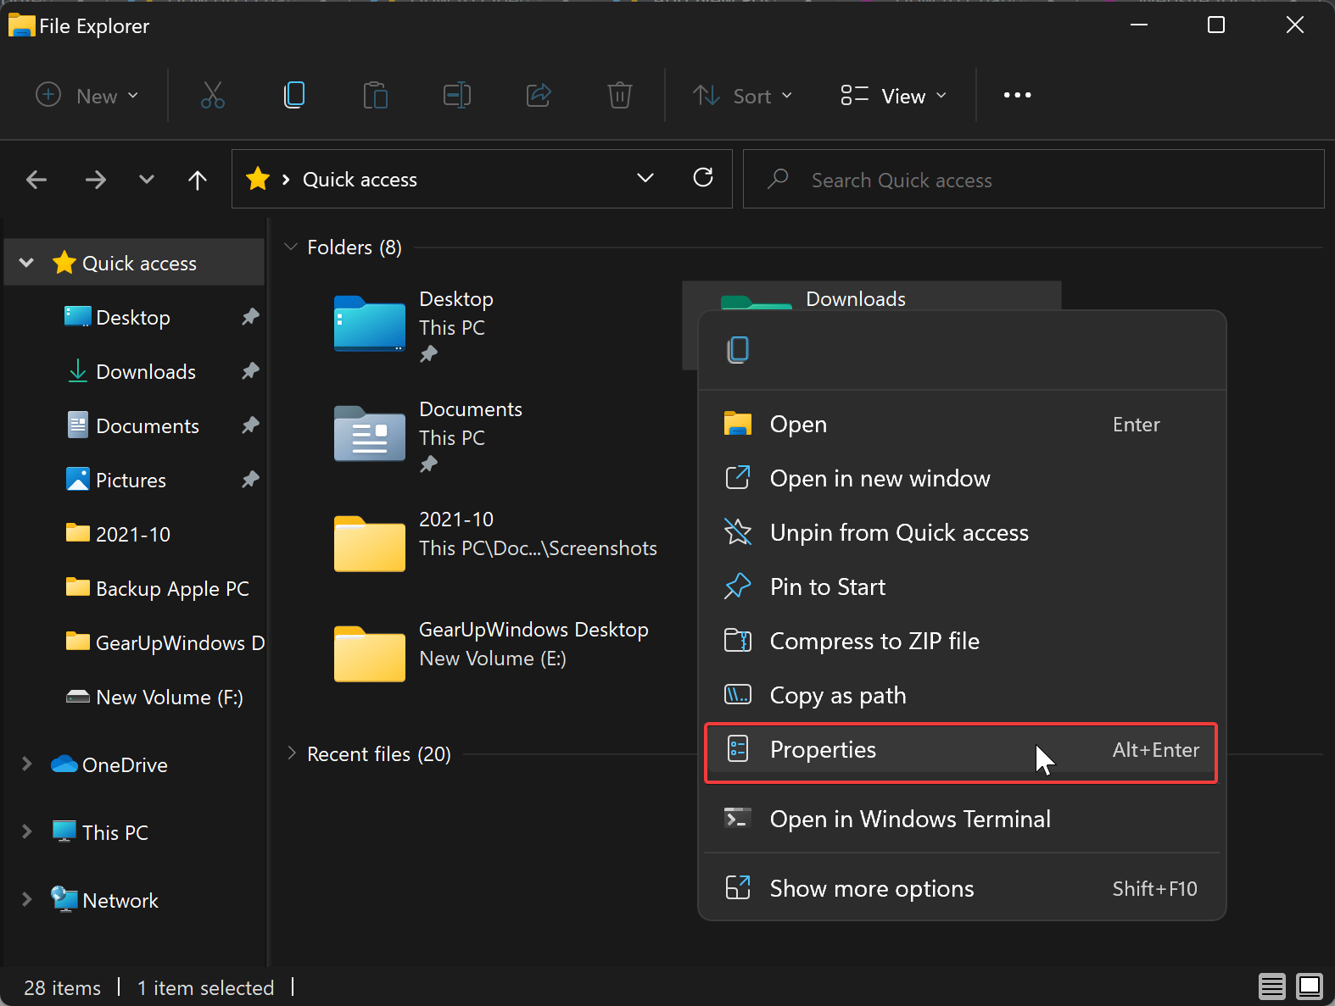Click the Cut scissors icon in toolbar
Viewport: 1335px width, 1006px height.
click(x=212, y=95)
